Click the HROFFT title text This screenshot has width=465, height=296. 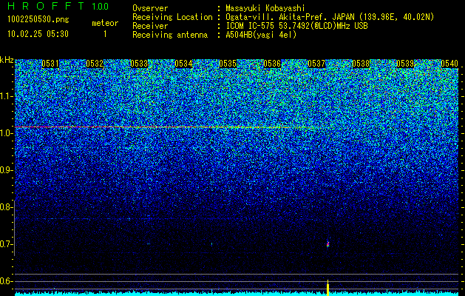(x=46, y=6)
